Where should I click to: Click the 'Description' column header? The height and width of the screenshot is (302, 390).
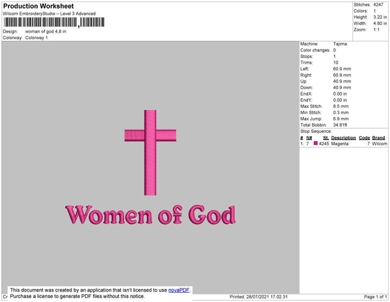343,138
